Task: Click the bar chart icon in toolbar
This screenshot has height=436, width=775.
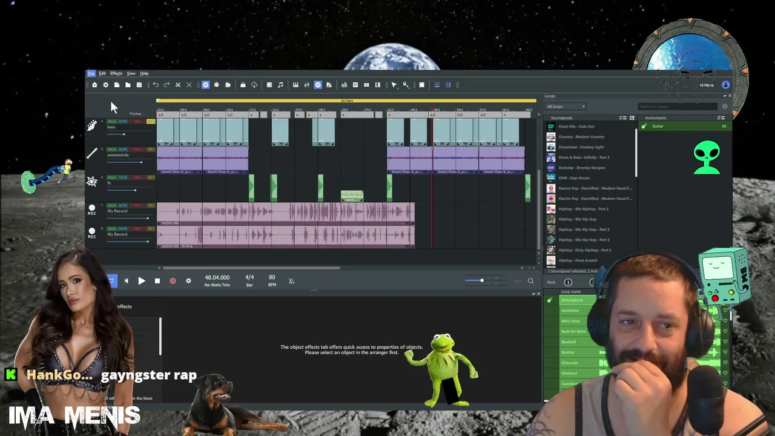Action: pyautogui.click(x=345, y=85)
